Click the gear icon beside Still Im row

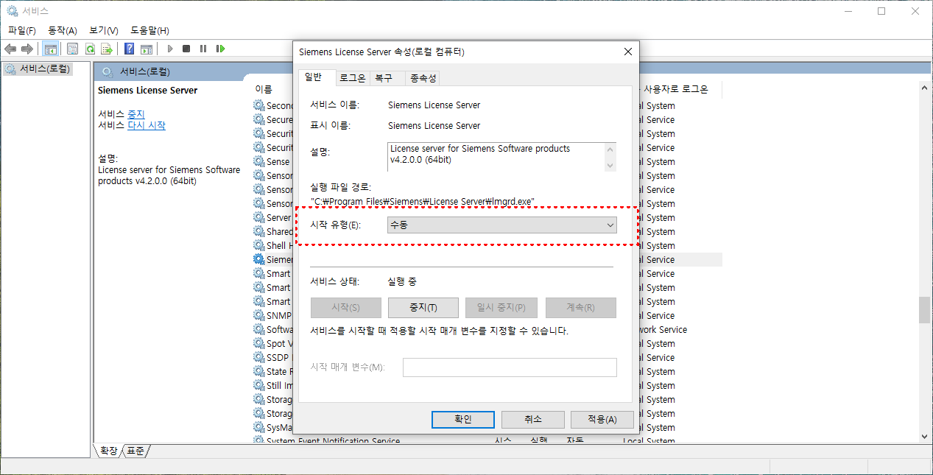[258, 385]
